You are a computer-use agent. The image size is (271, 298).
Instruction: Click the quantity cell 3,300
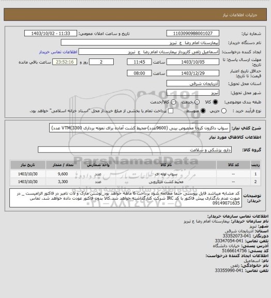tap(63, 182)
